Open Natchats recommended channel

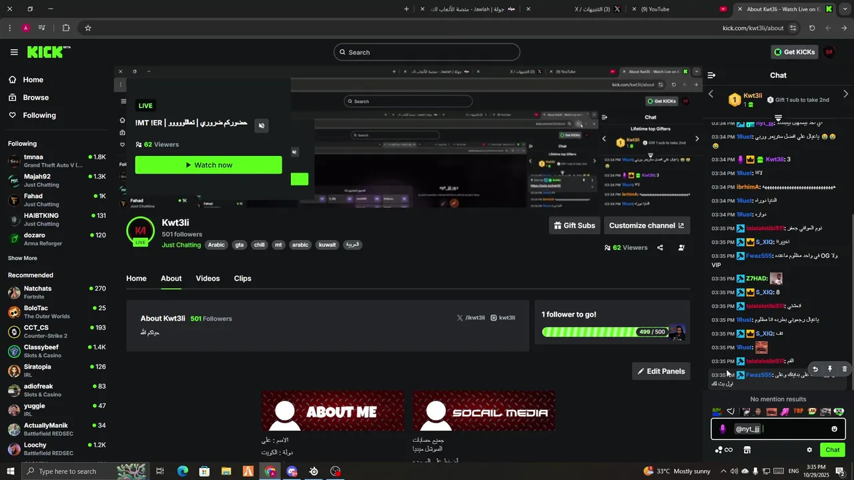(57, 292)
